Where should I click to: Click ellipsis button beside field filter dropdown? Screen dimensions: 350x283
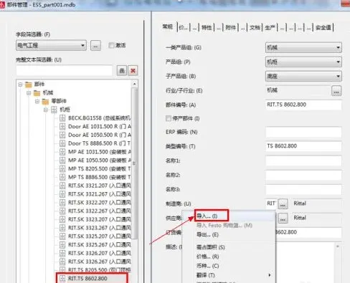pos(95,45)
